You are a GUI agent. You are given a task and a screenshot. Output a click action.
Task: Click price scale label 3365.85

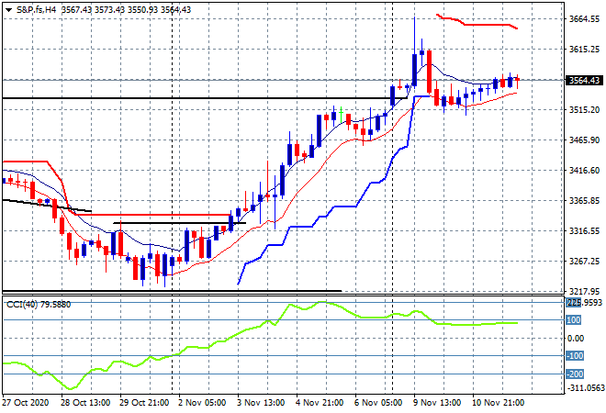coord(585,201)
